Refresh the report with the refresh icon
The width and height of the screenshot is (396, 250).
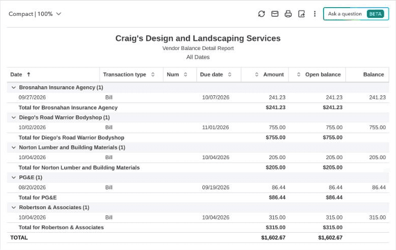(261, 14)
